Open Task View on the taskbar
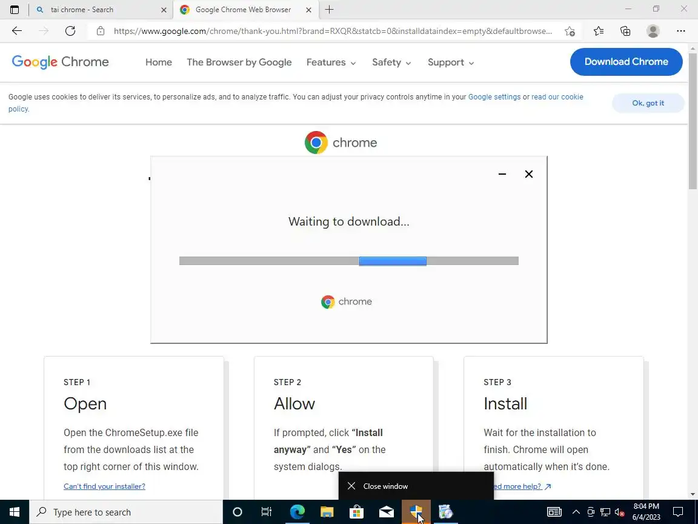698x524 pixels. [266, 512]
